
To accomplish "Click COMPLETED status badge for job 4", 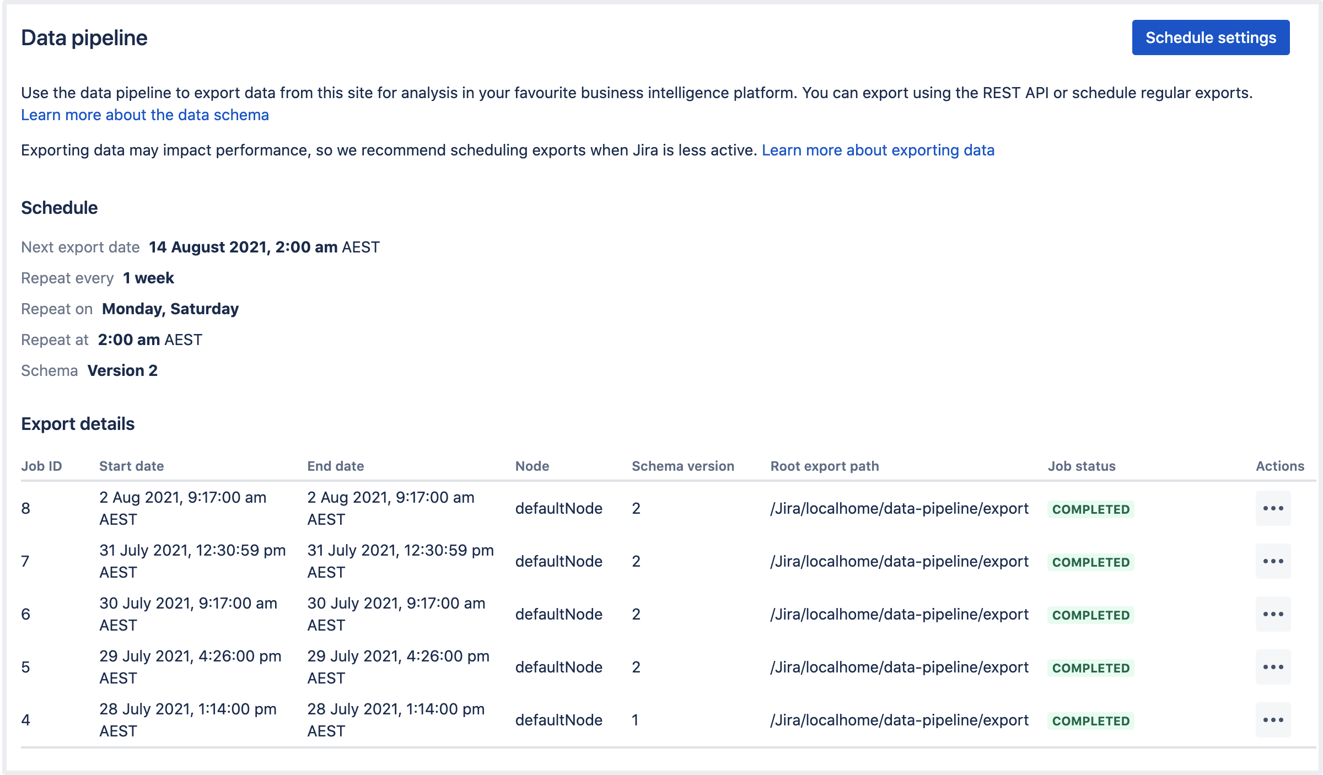I will pyautogui.click(x=1090, y=721).
